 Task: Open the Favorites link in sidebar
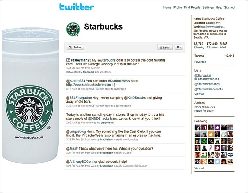(200, 62)
